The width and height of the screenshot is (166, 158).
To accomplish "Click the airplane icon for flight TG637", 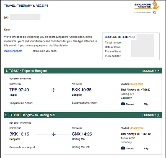I will pyautogui.click(x=53, y=90).
